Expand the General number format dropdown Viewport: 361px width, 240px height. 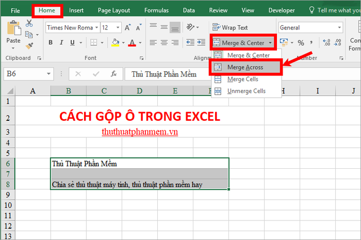(339, 28)
